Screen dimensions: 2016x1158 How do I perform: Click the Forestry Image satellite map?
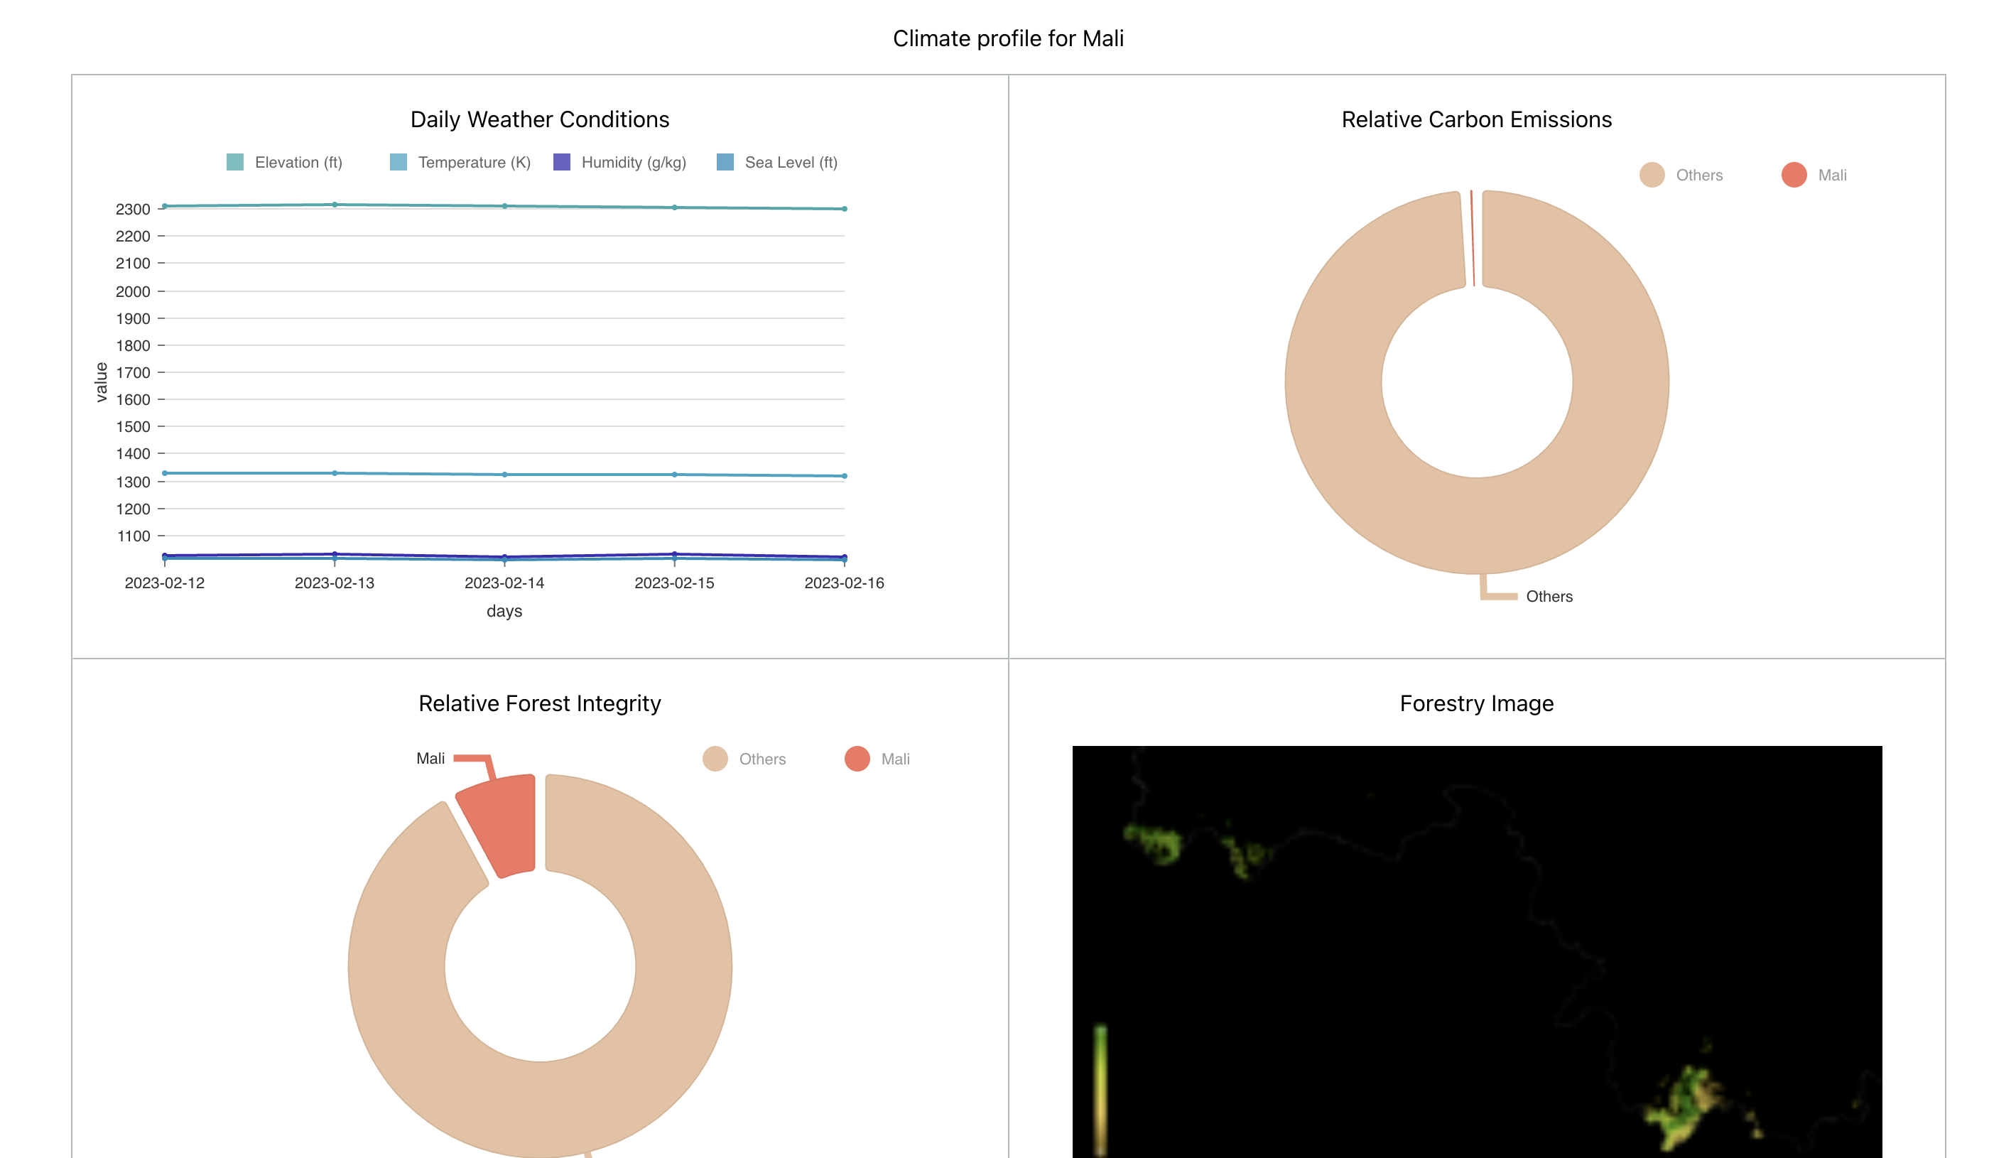point(1477,951)
